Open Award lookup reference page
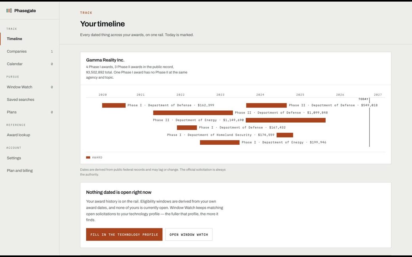This screenshot has height=257, width=412. pos(30,135)
